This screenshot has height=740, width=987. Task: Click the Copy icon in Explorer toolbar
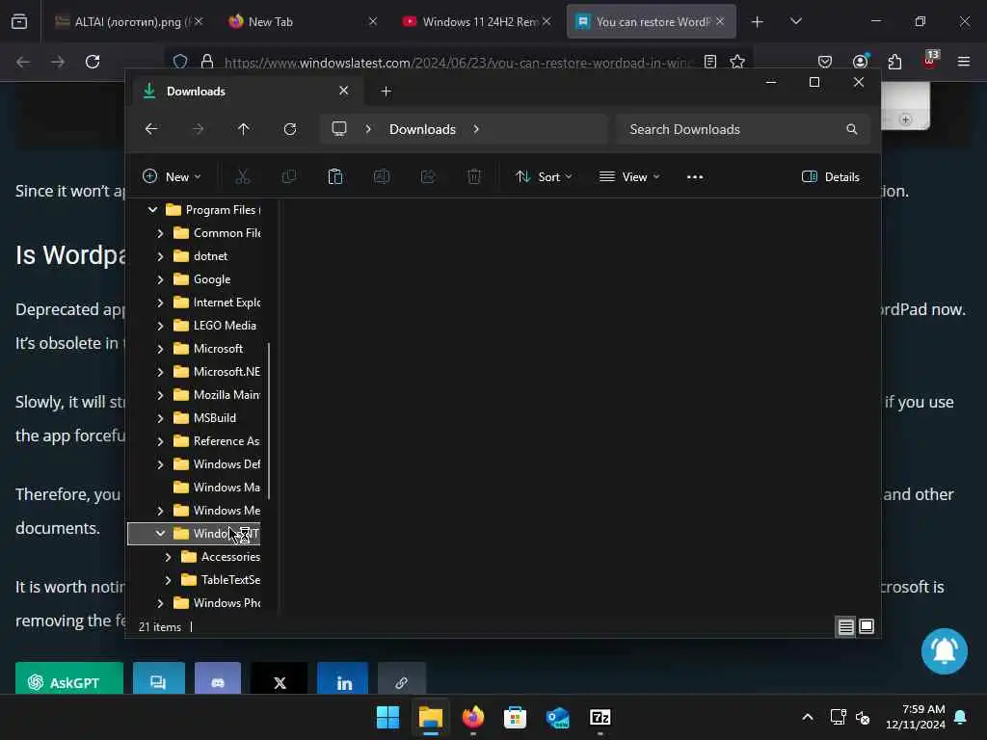point(289,177)
